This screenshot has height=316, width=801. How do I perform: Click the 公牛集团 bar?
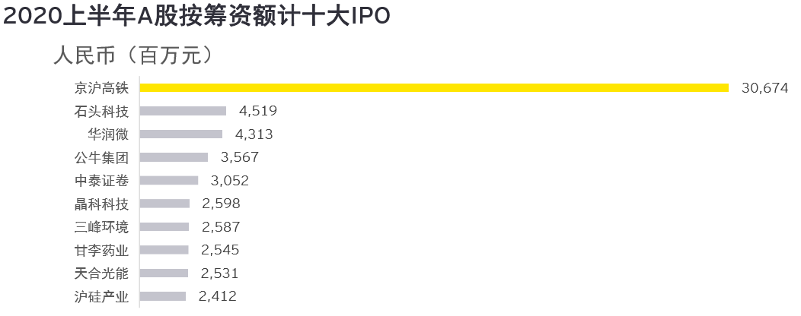(174, 157)
